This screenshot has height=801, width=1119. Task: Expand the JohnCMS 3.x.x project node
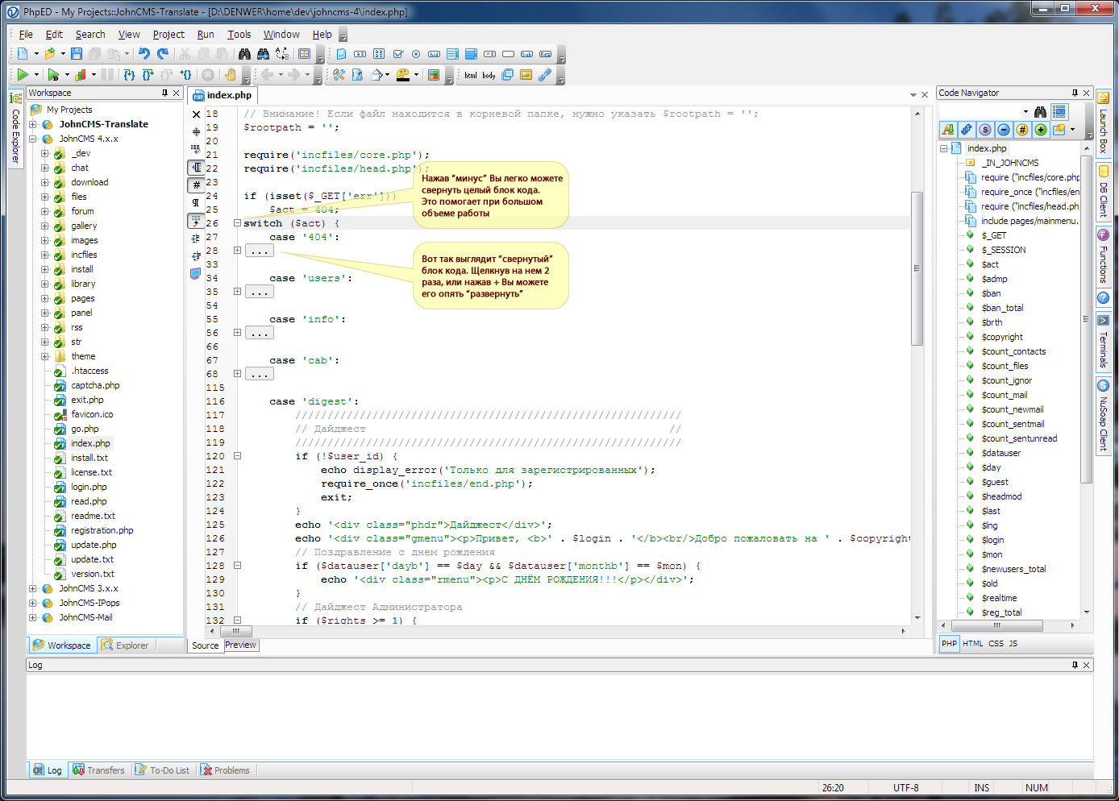click(33, 589)
